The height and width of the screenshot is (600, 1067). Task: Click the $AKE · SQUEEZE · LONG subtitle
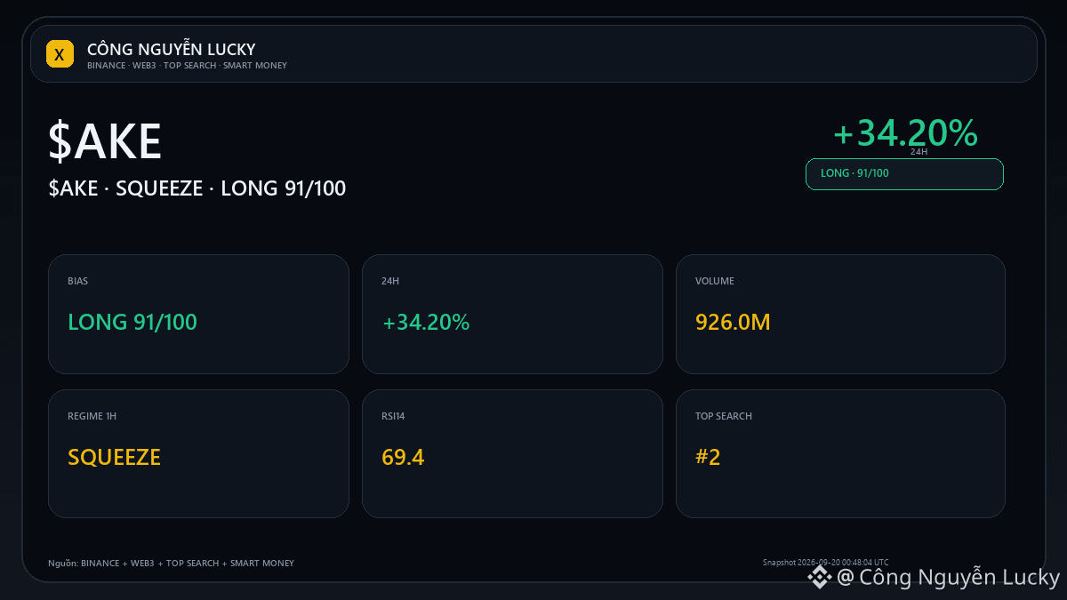(197, 188)
